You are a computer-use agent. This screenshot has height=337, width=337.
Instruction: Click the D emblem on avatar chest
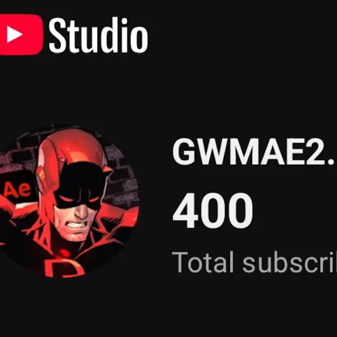tap(64, 268)
